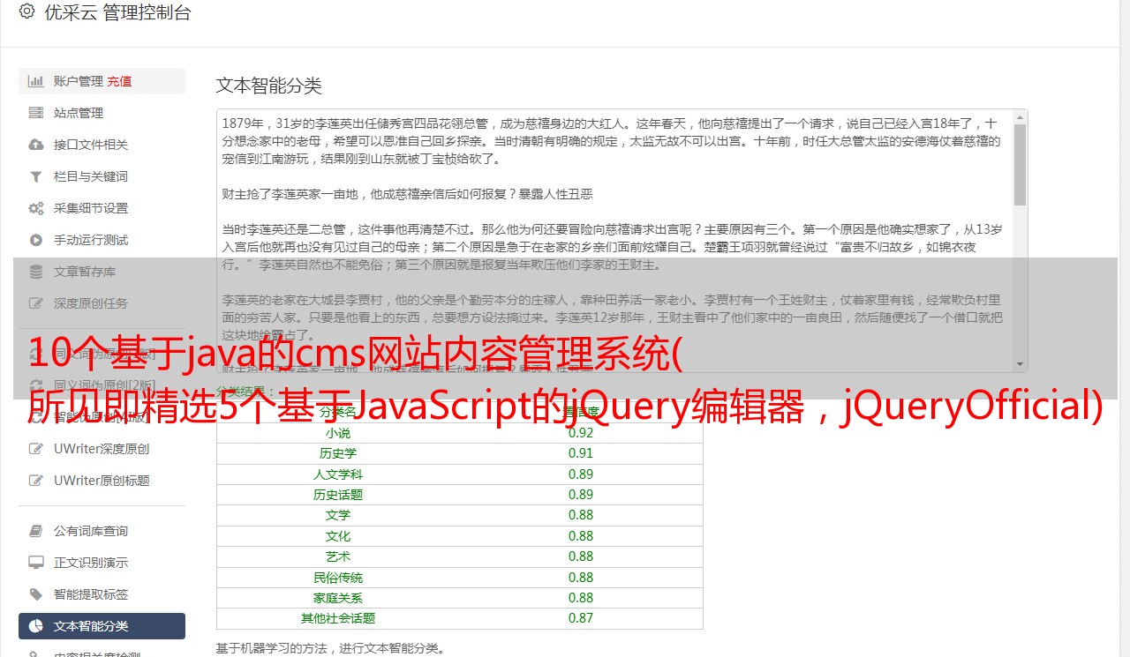Click the 0.91 confidence value

click(581, 453)
